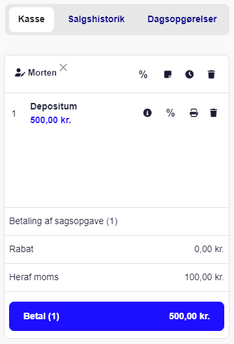This screenshot has width=234, height=344.
Task: Delete the Depositum line with trash icon
Action: coord(213,113)
